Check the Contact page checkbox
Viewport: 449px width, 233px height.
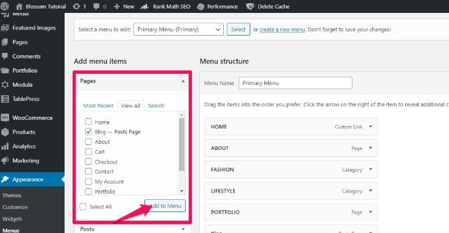(x=88, y=172)
